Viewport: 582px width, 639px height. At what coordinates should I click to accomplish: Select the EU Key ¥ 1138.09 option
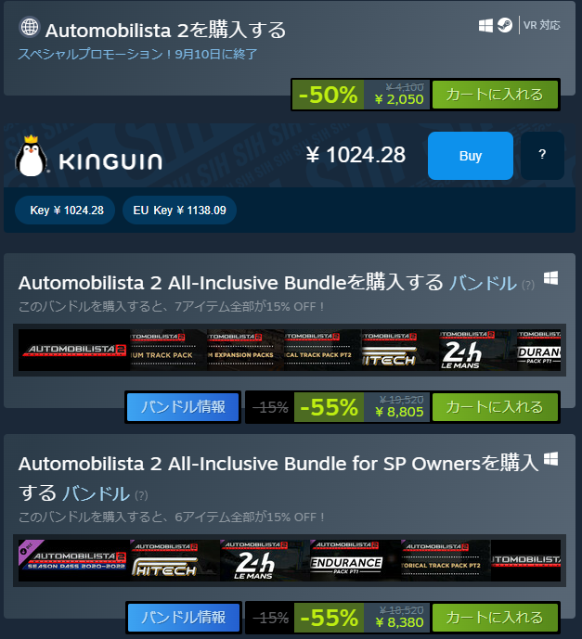(x=179, y=211)
